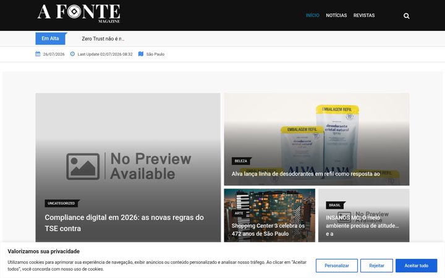Open the INSANOS MC article headline

(362, 226)
